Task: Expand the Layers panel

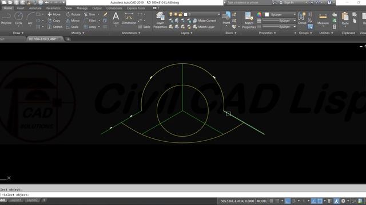Action: point(186,33)
